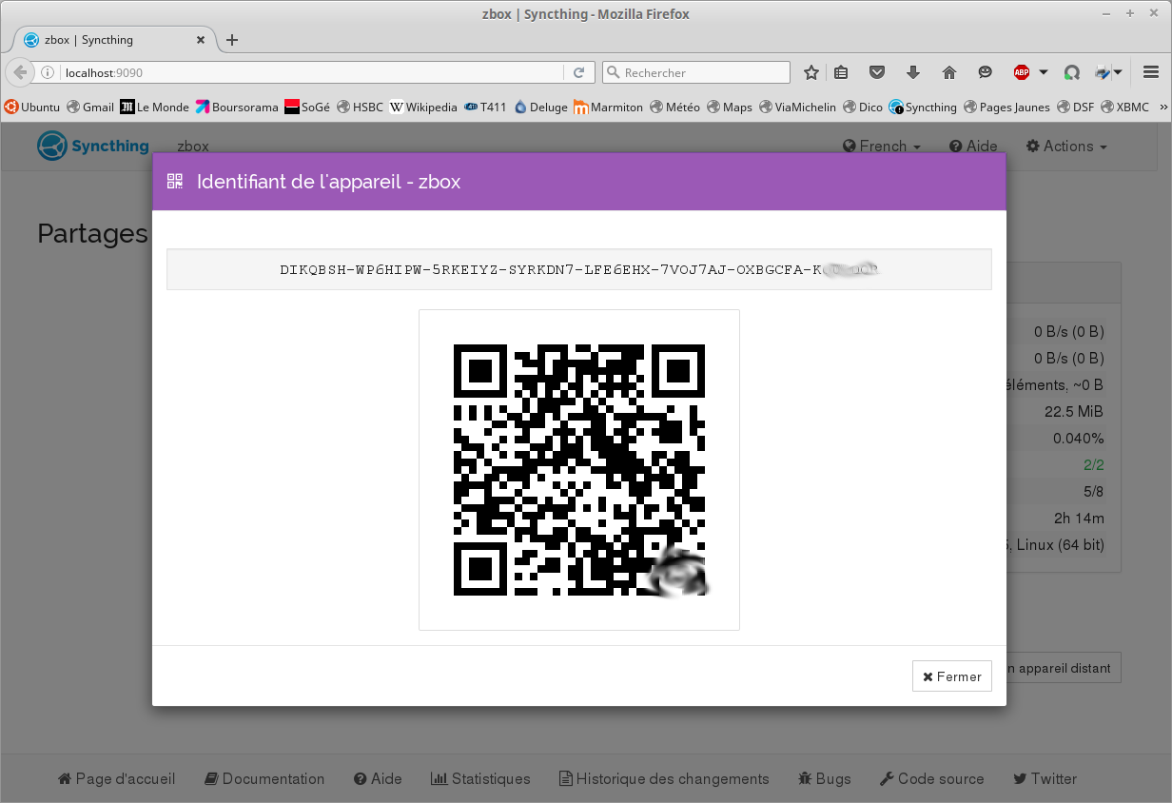Close the zbox Syncthing tab
This screenshot has width=1172, height=803.
point(201,40)
